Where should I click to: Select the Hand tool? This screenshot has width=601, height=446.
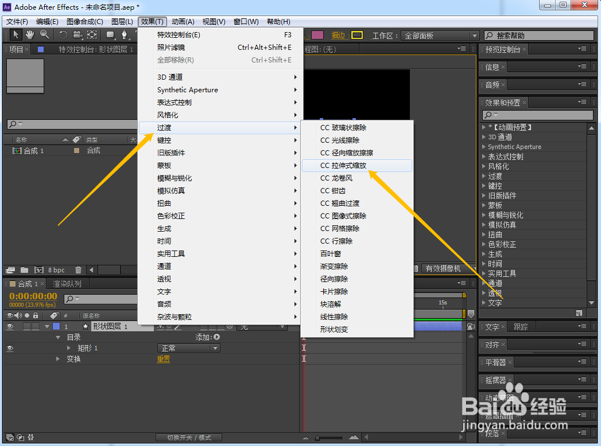click(30, 34)
